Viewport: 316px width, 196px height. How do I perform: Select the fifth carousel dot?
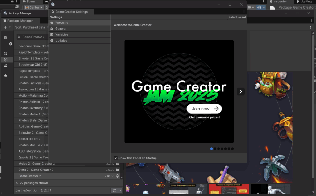pyautogui.click(x=226, y=149)
